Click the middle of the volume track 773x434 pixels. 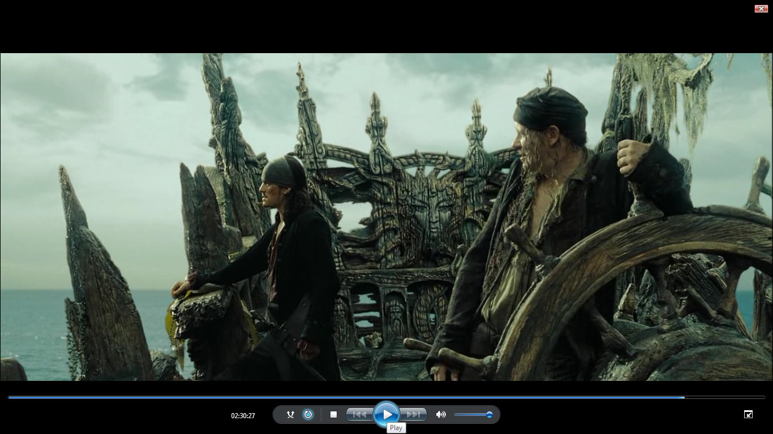coord(472,415)
